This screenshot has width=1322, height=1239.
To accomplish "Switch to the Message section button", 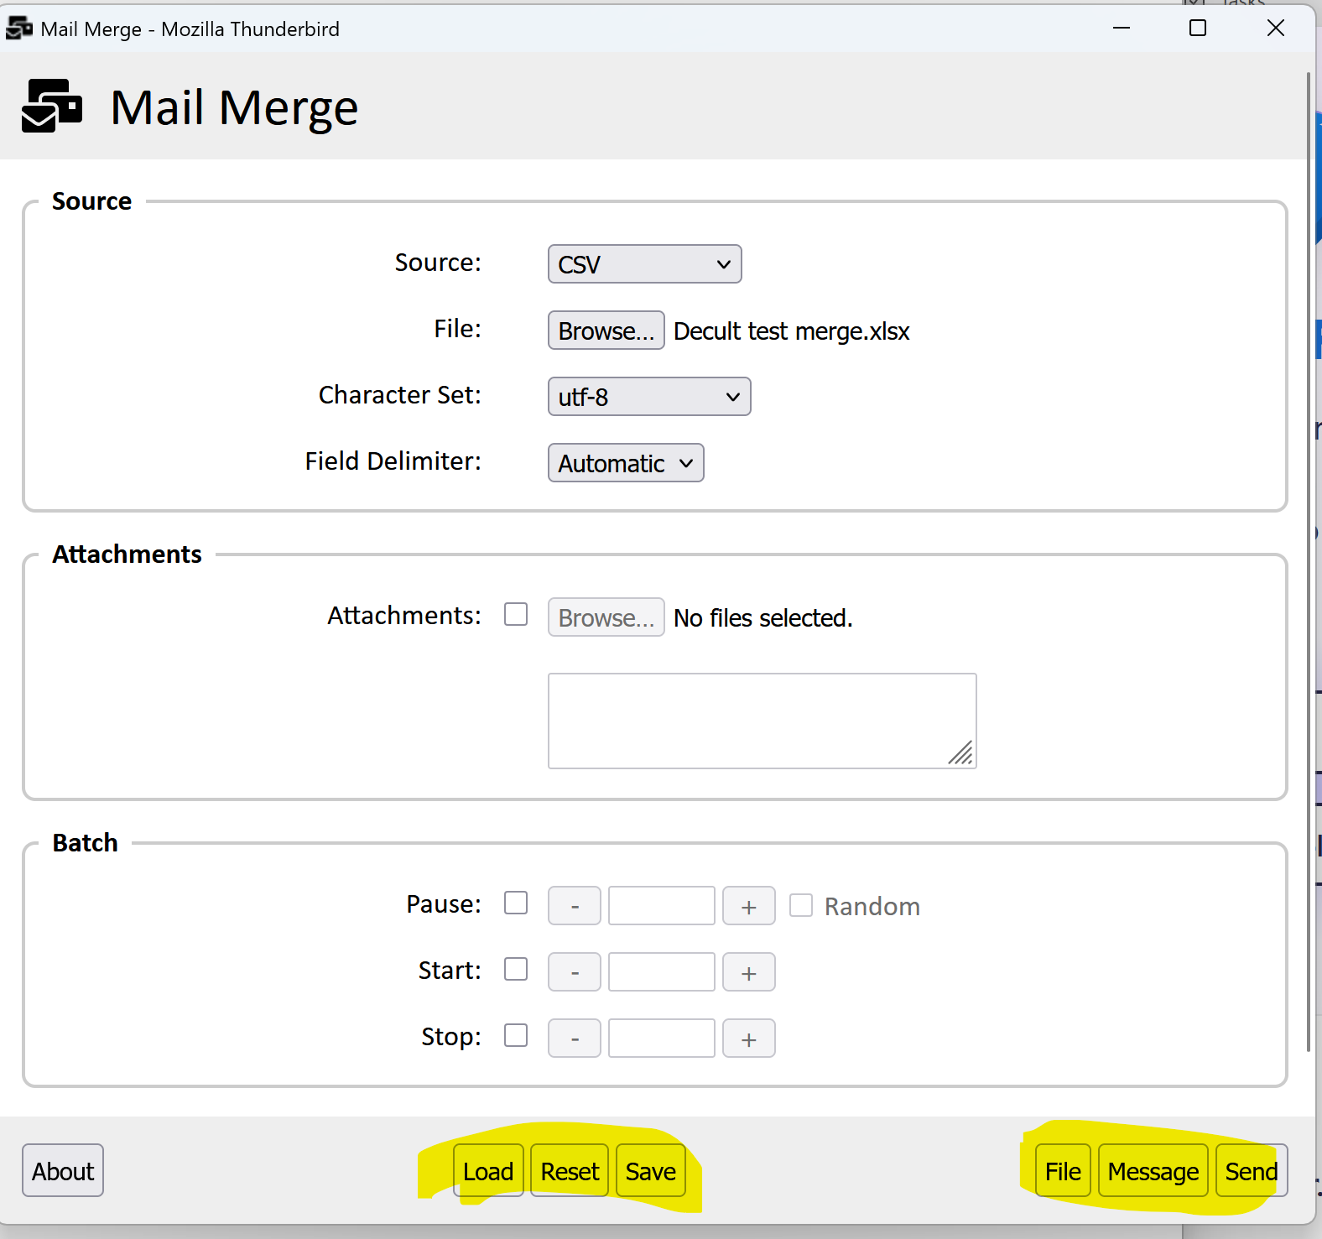I will click(x=1153, y=1171).
